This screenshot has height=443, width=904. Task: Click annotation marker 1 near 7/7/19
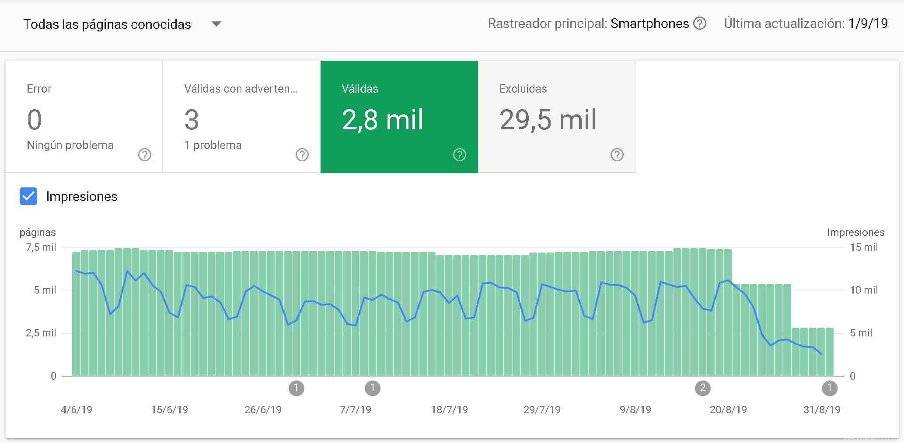tap(373, 388)
